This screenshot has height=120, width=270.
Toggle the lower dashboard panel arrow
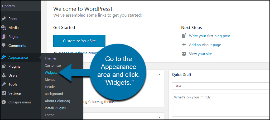(x=160, y=117)
